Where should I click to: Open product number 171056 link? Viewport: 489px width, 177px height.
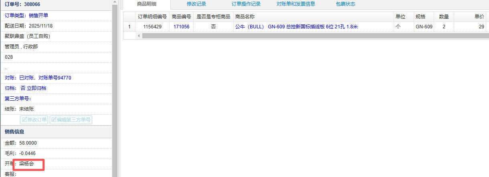pyautogui.click(x=181, y=27)
